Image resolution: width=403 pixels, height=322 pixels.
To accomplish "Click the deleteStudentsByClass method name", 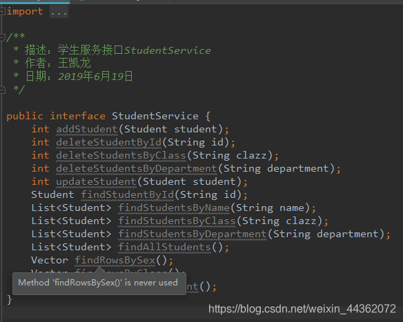I will 121,155.
